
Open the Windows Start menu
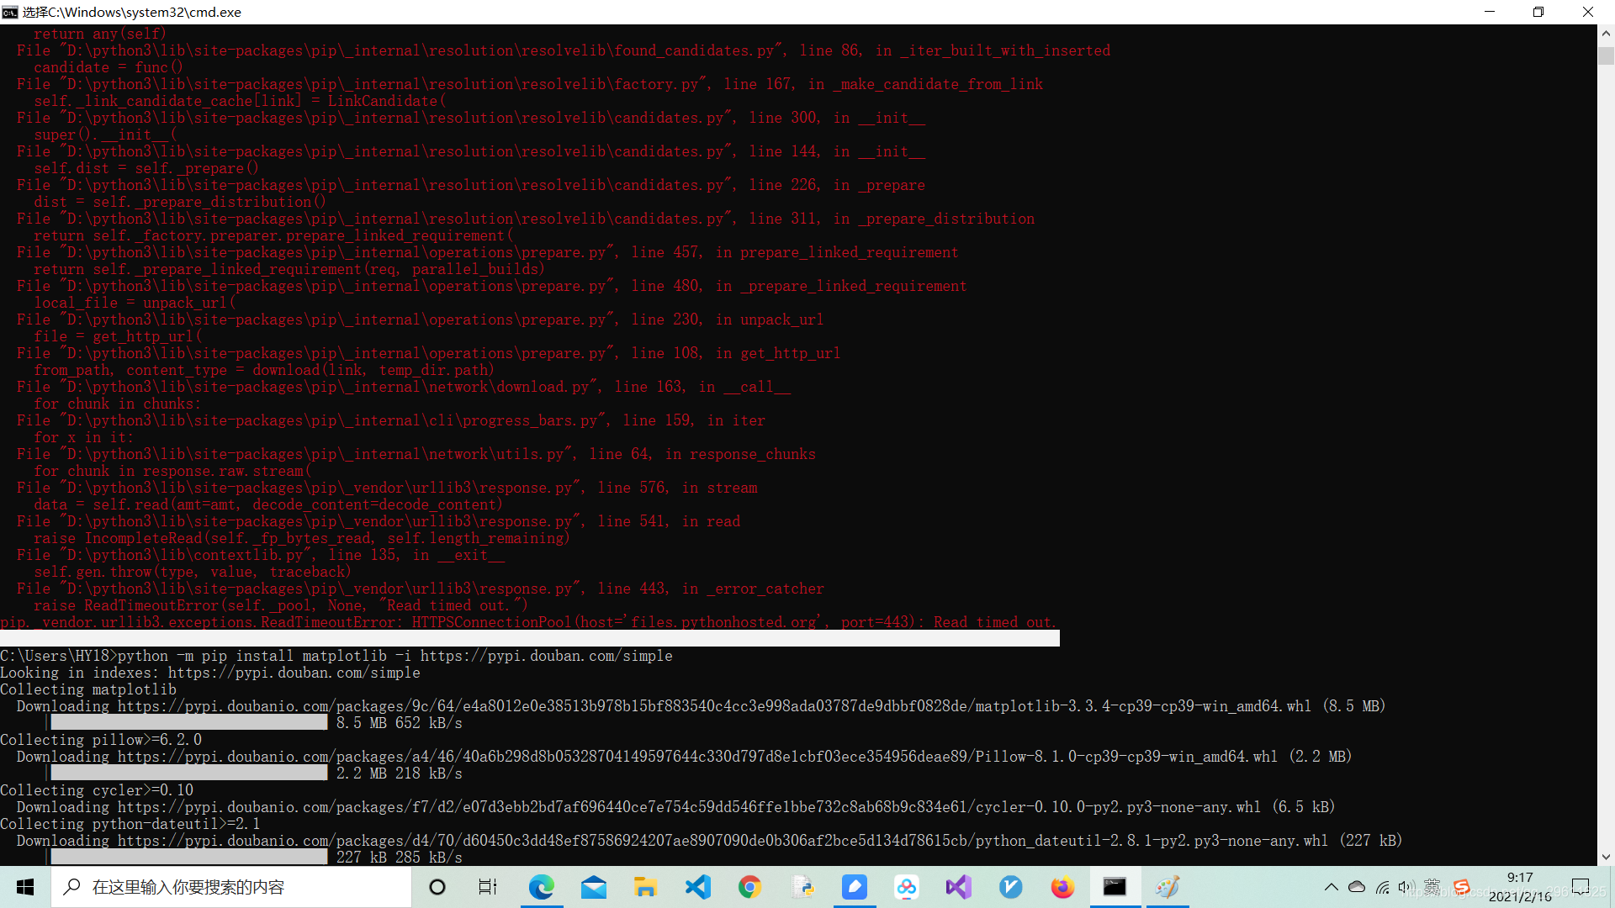point(25,887)
